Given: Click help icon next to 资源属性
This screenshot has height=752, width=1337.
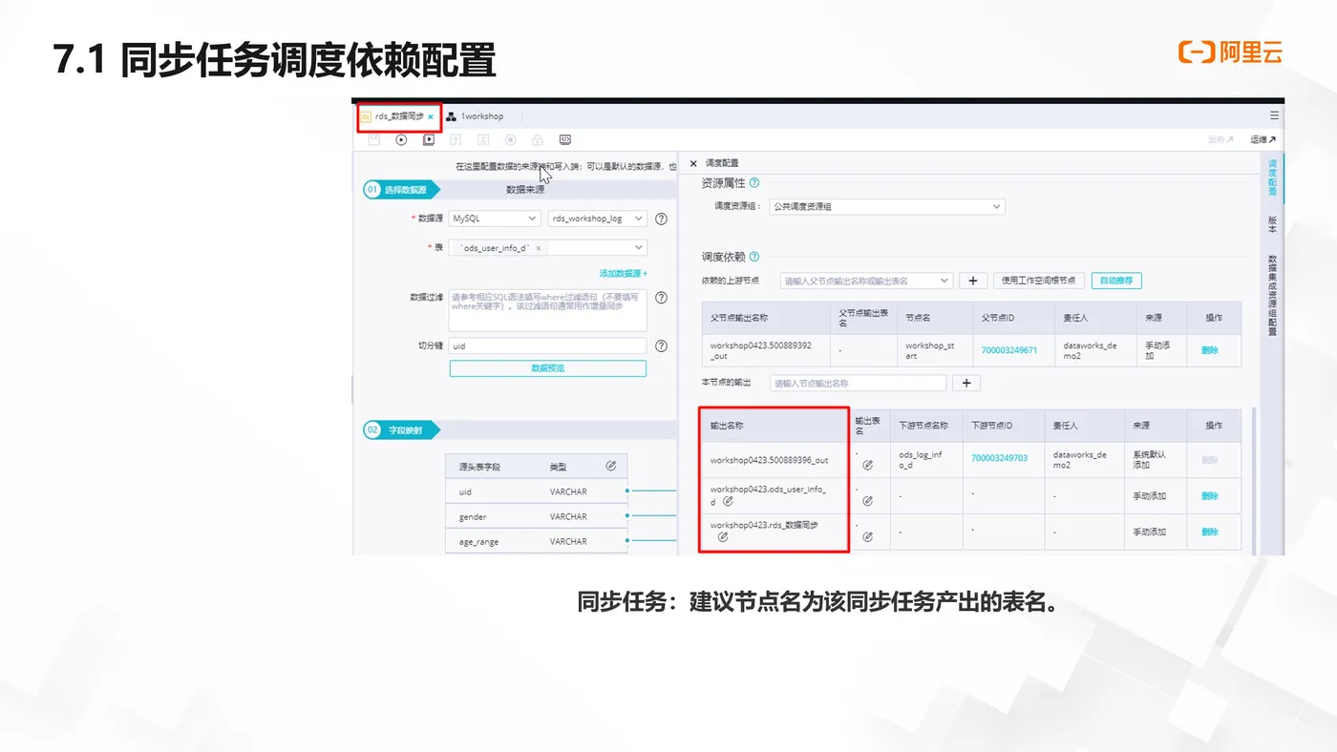Looking at the screenshot, I should (754, 182).
